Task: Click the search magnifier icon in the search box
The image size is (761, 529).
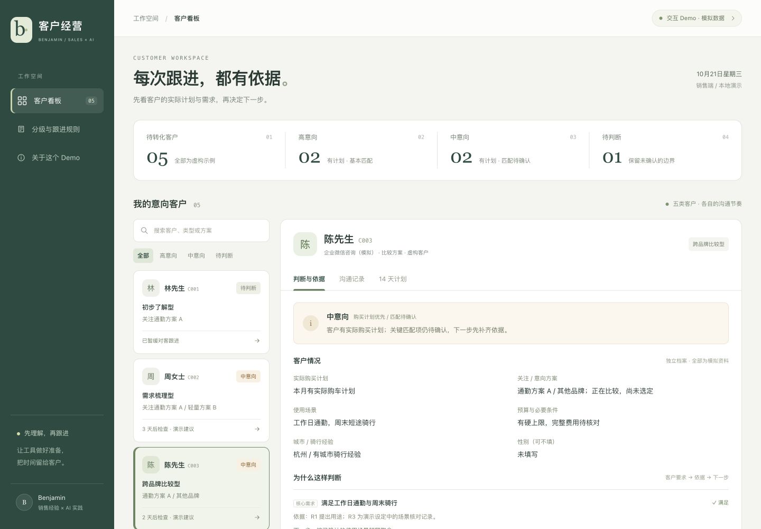Action: (x=144, y=231)
